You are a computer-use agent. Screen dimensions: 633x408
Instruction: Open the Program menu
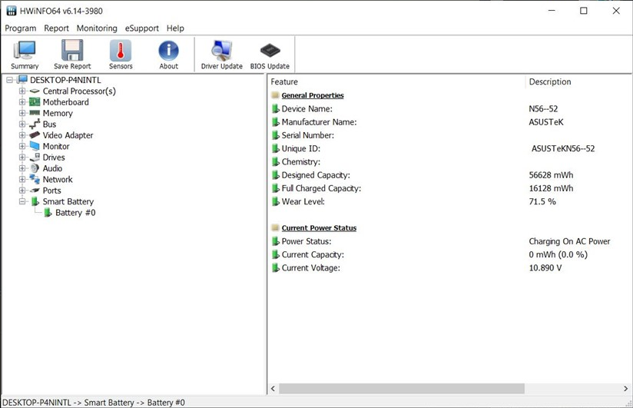(21, 28)
